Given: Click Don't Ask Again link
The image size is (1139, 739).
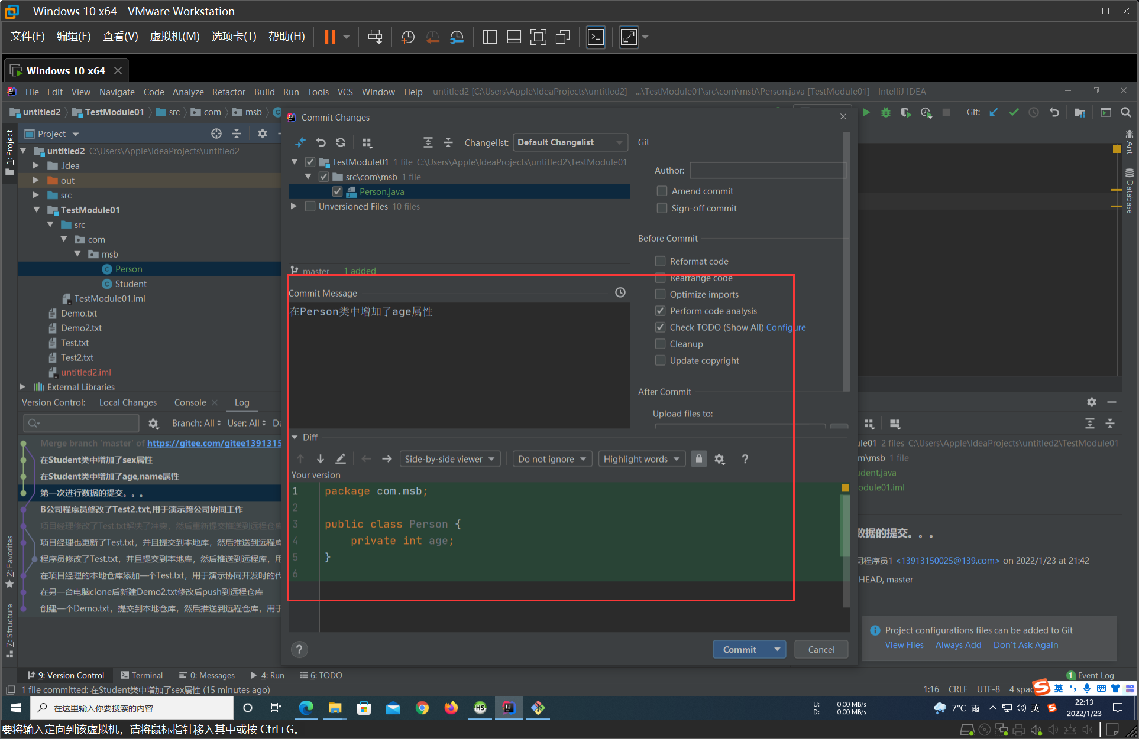Looking at the screenshot, I should [1025, 645].
